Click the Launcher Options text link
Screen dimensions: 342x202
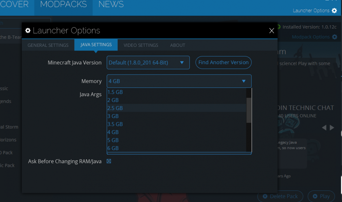pyautogui.click(x=311, y=11)
